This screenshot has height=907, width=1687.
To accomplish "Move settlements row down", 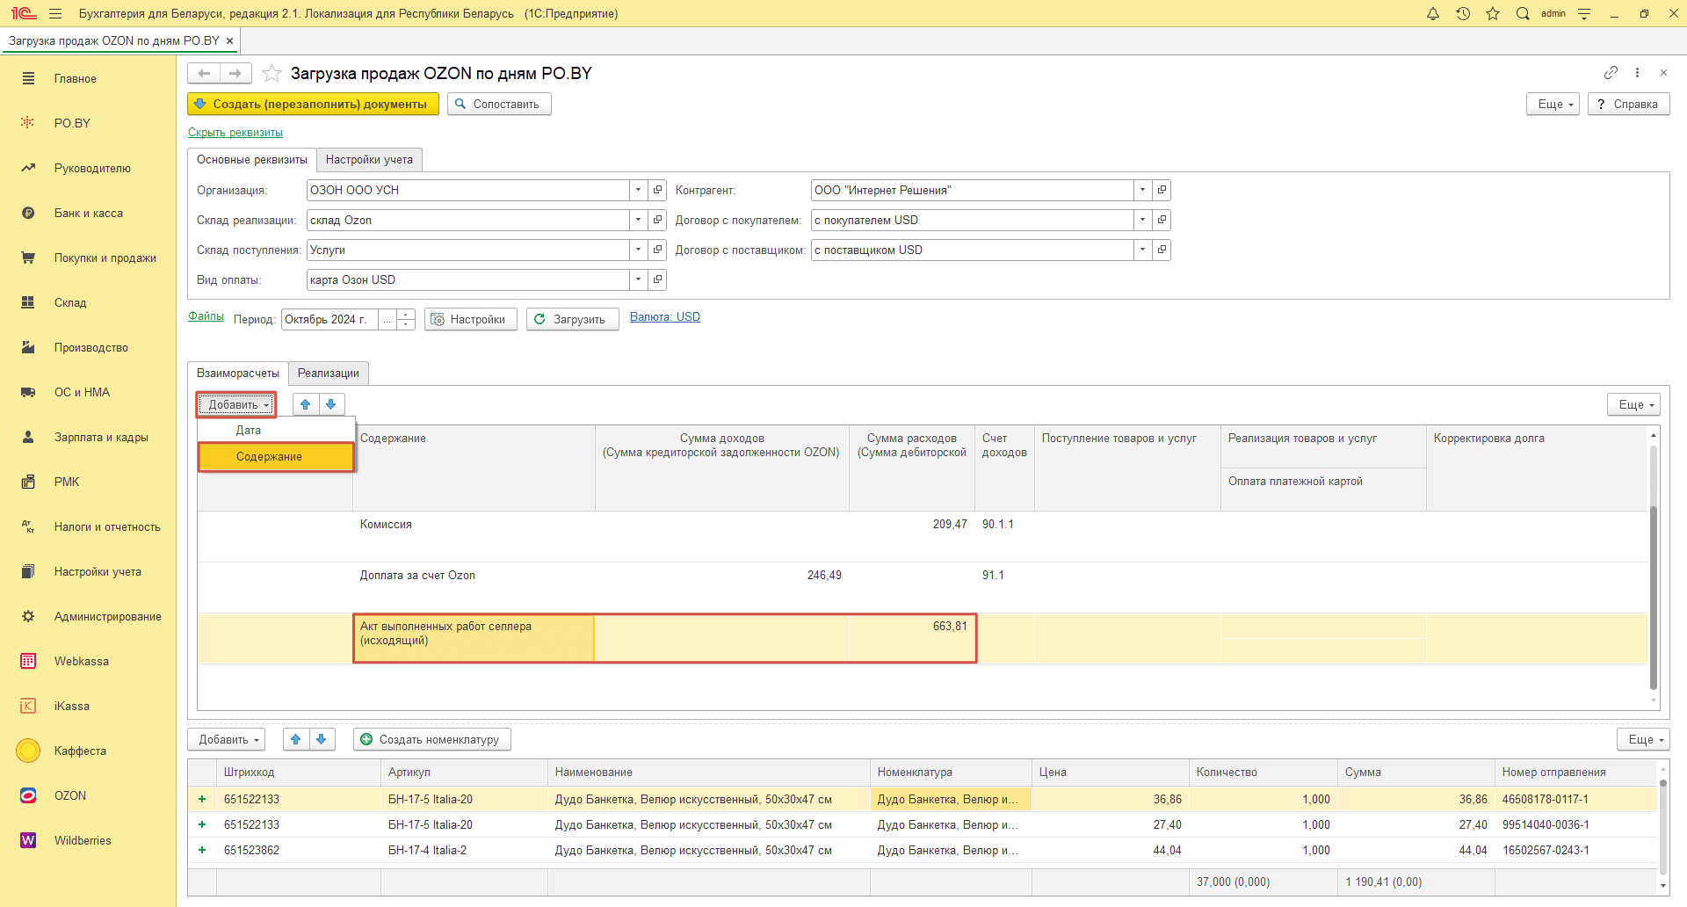I will coord(331,404).
